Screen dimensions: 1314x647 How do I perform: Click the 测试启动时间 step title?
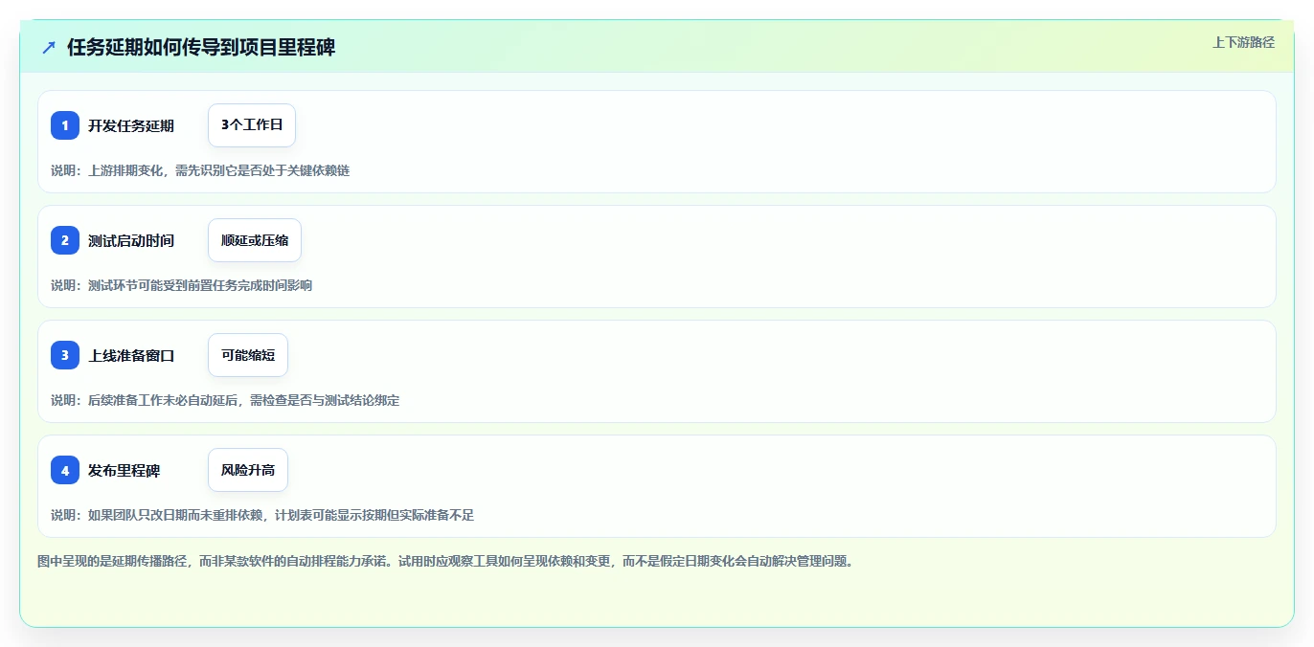coord(131,240)
